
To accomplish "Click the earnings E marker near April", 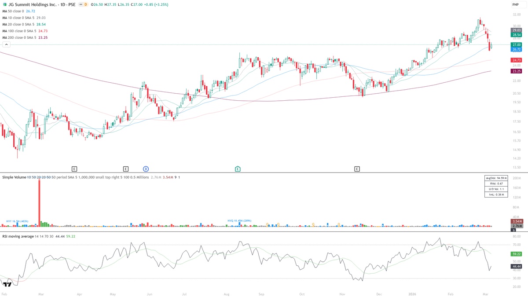I will pos(74,169).
